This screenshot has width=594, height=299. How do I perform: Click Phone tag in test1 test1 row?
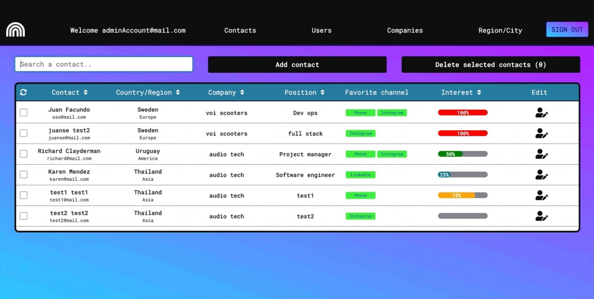click(361, 195)
